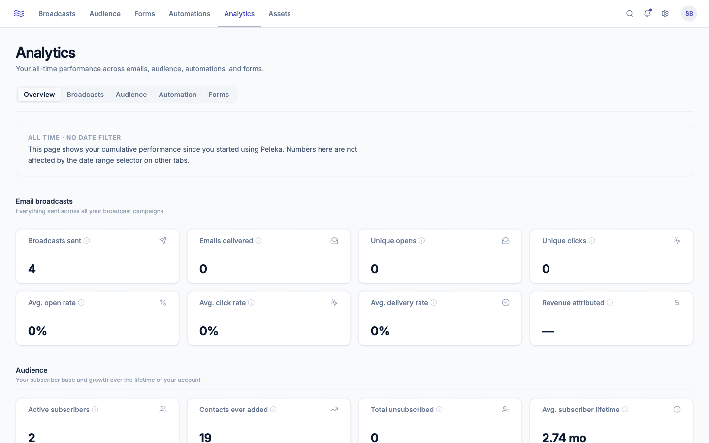This screenshot has width=709, height=443.
Task: Click info icon next to Total unsubscribed
Action: tap(439, 410)
